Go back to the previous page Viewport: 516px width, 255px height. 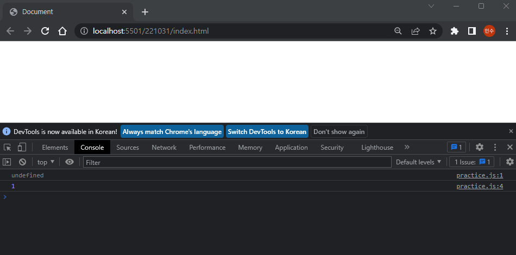10,31
